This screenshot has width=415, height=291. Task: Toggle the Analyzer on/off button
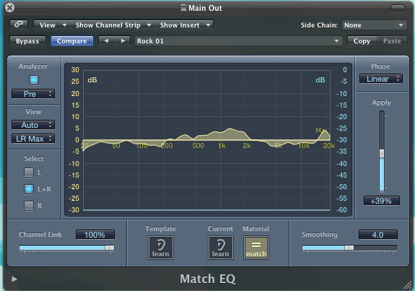coord(34,80)
